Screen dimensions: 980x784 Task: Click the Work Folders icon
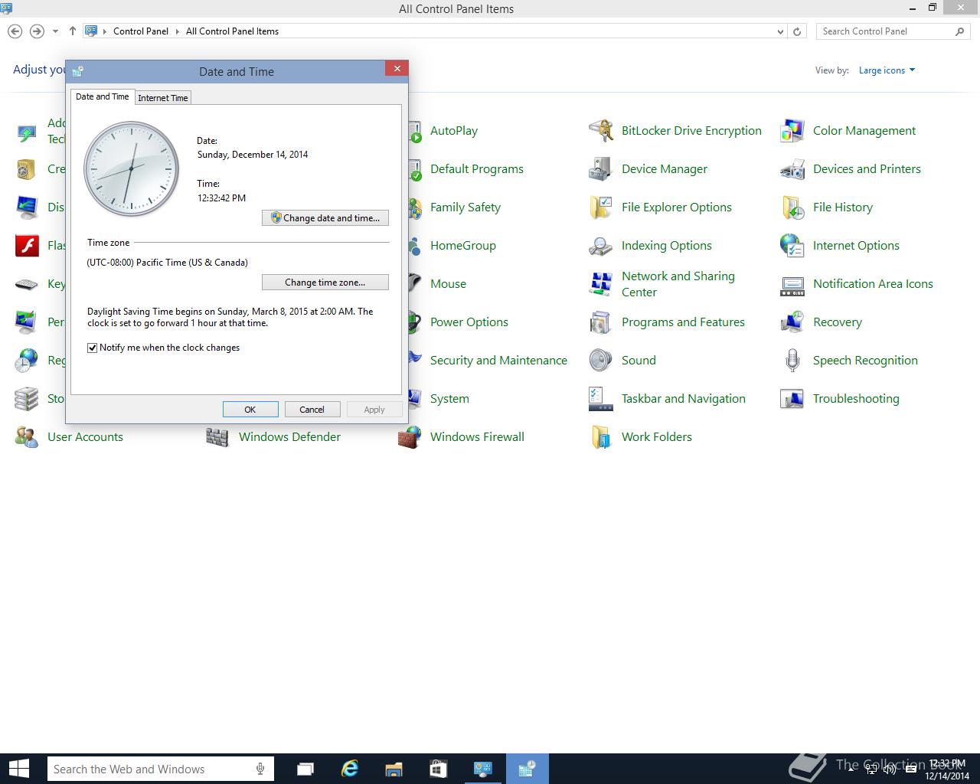(601, 437)
